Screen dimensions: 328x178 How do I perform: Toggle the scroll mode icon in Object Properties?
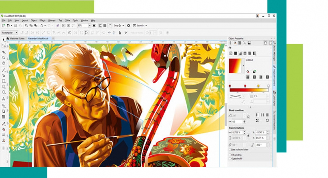266,43
